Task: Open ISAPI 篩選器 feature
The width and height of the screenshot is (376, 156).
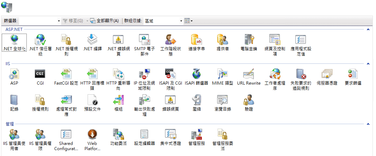Action: tap(196, 77)
